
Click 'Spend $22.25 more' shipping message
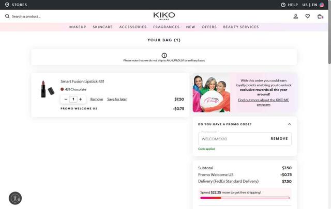(x=231, y=192)
